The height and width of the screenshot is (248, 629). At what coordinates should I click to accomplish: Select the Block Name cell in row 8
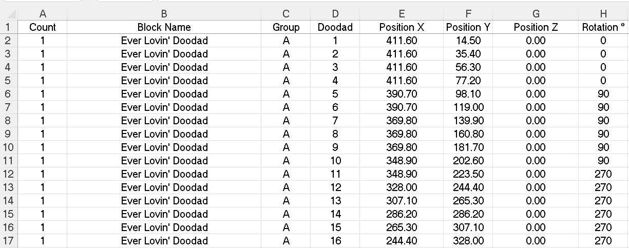click(164, 121)
